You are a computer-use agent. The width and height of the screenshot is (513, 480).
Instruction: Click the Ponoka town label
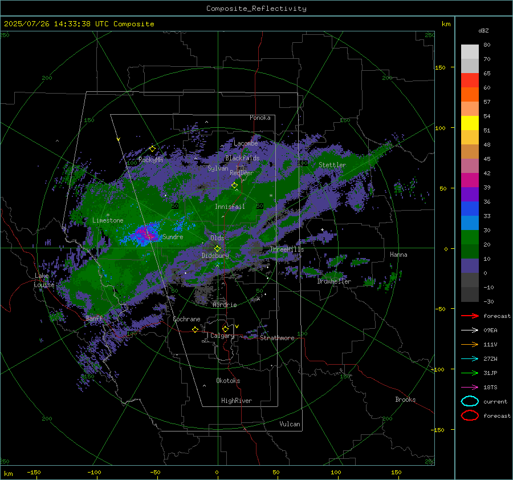coord(260,118)
